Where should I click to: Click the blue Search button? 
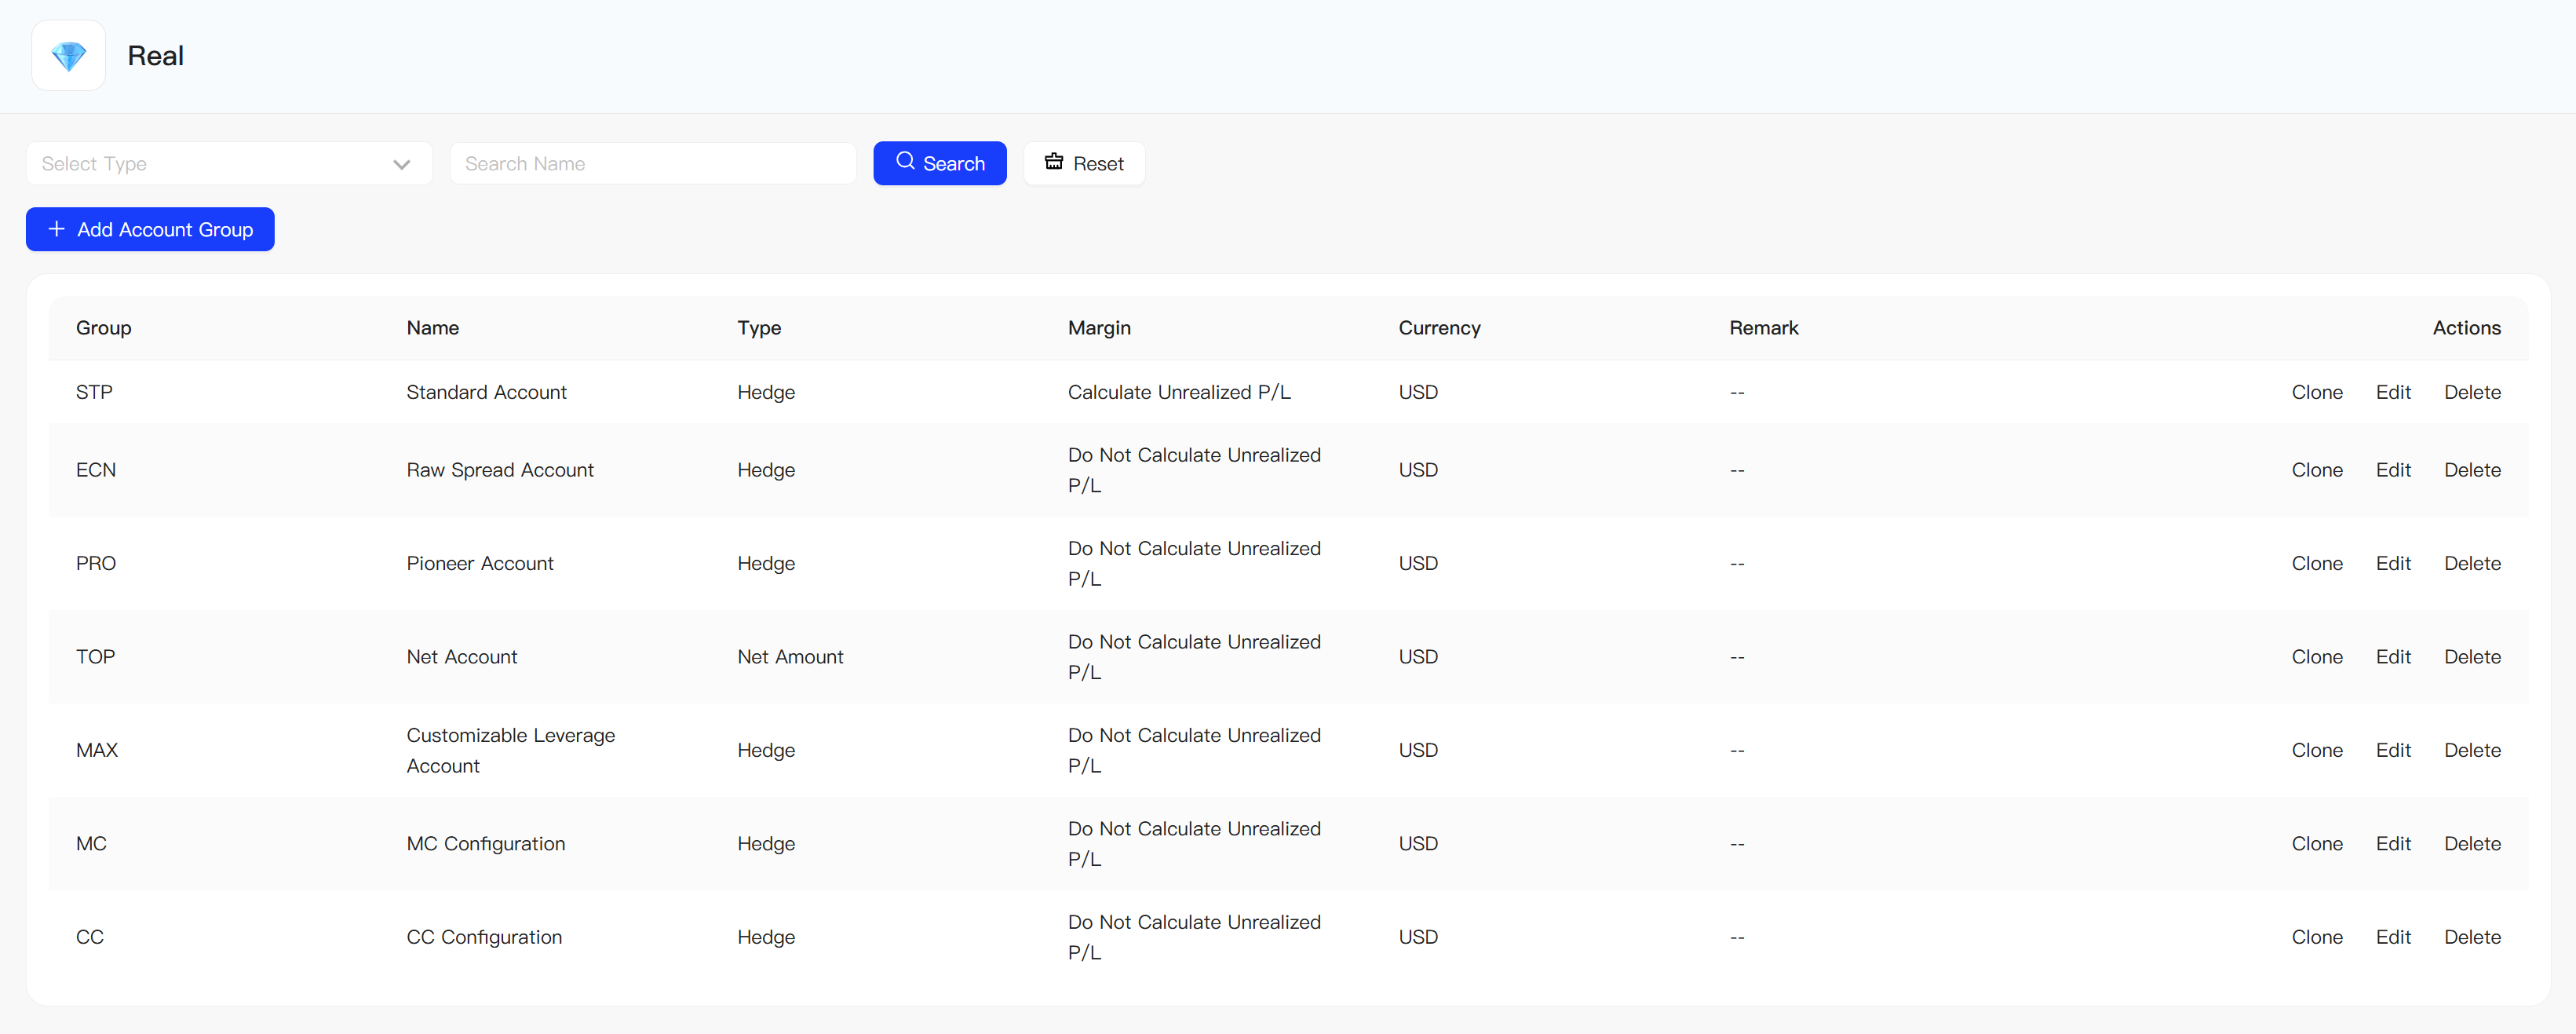point(940,163)
